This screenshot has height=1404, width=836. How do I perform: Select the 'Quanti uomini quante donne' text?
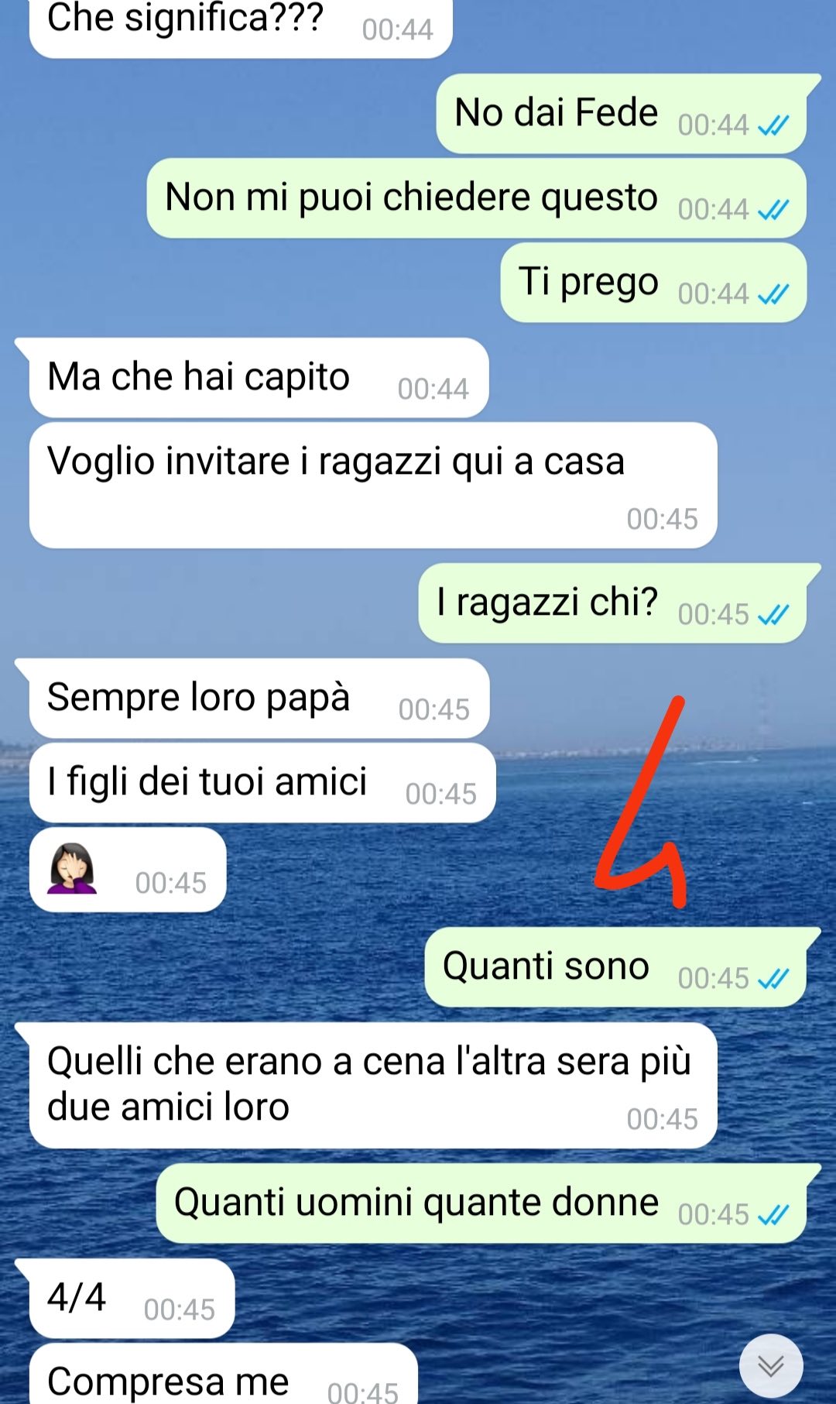pos(416,1203)
